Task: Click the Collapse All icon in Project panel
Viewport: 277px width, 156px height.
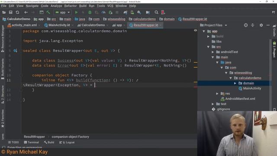Action: tap(253, 25)
